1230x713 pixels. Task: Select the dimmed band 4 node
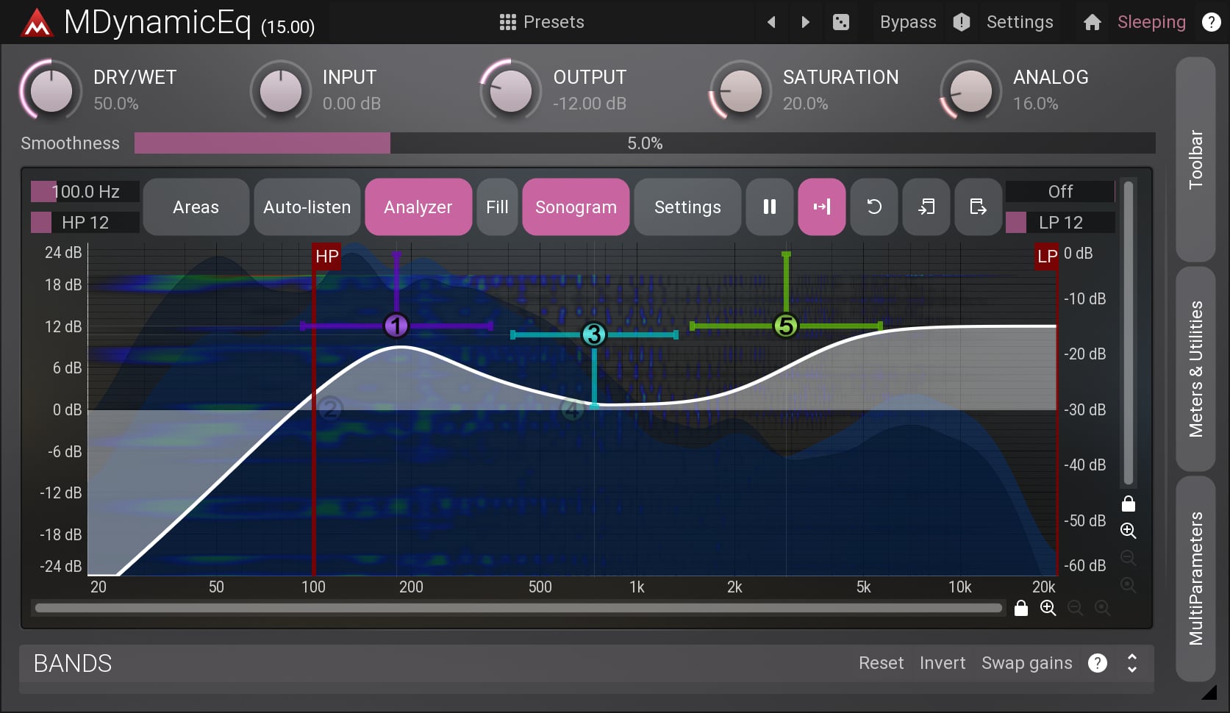572,409
